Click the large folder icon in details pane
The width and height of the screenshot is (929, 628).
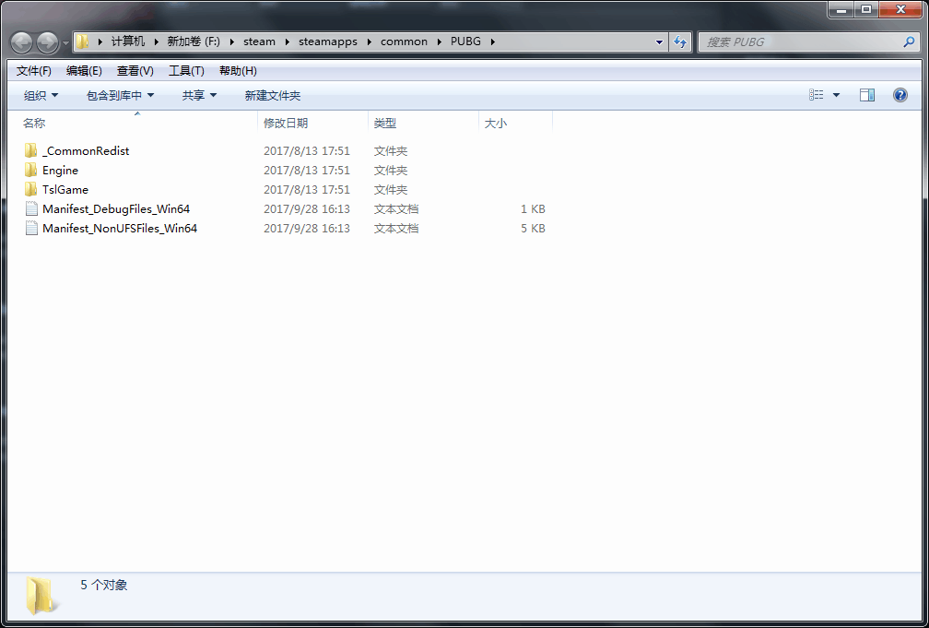[x=42, y=596]
